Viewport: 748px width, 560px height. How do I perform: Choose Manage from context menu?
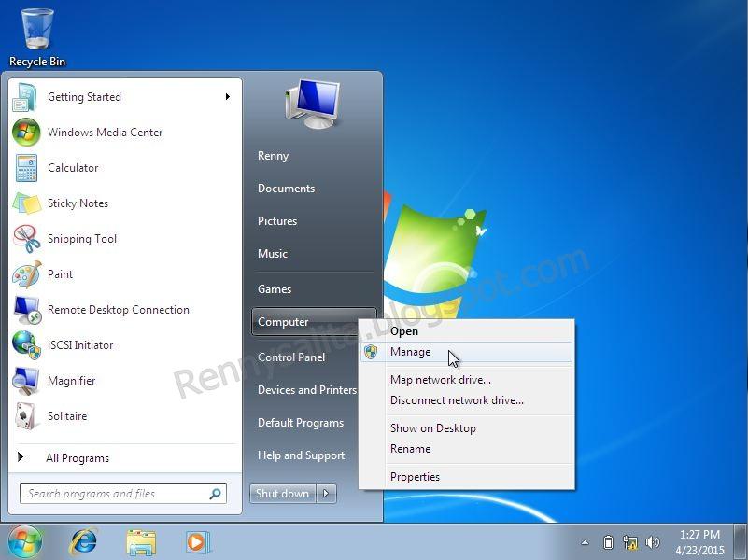click(x=467, y=352)
